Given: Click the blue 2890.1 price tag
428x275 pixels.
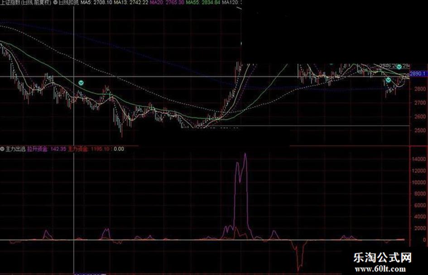Looking at the screenshot, I should pyautogui.click(x=418, y=74).
